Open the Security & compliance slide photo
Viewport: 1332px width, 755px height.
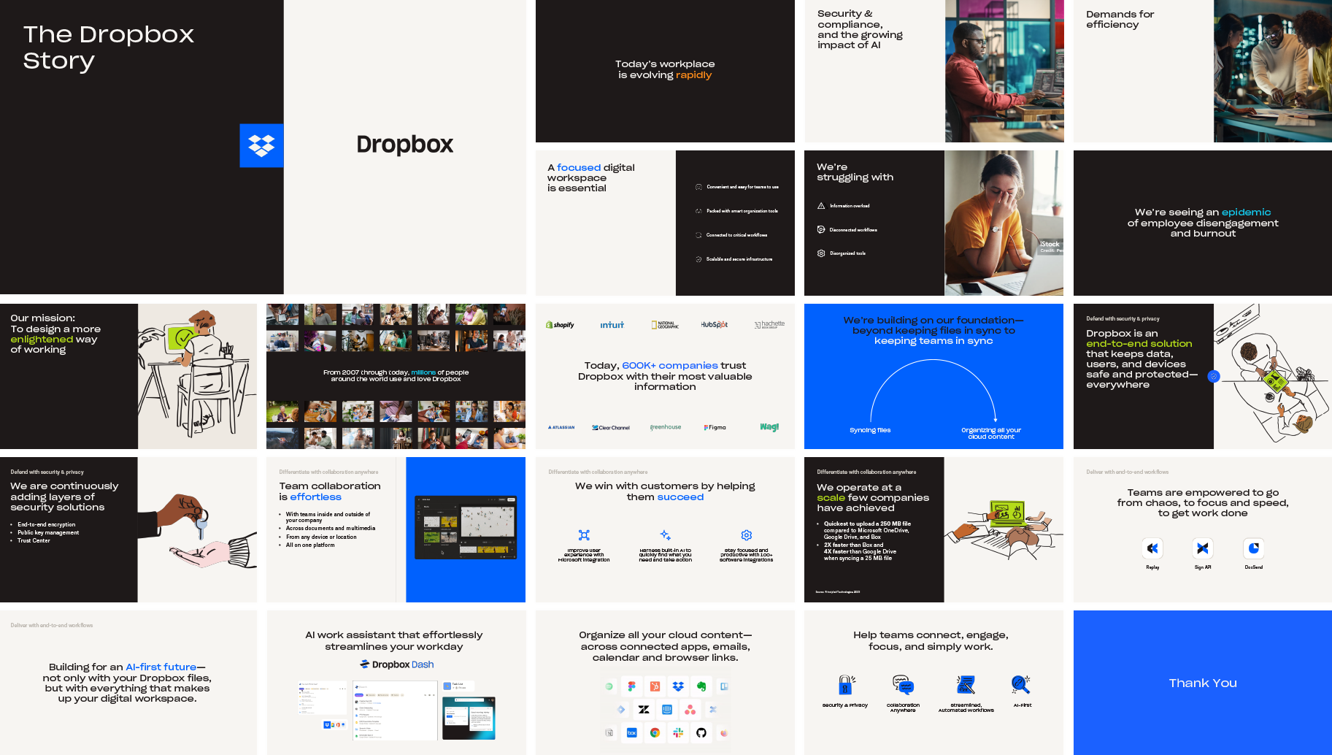coord(1004,71)
